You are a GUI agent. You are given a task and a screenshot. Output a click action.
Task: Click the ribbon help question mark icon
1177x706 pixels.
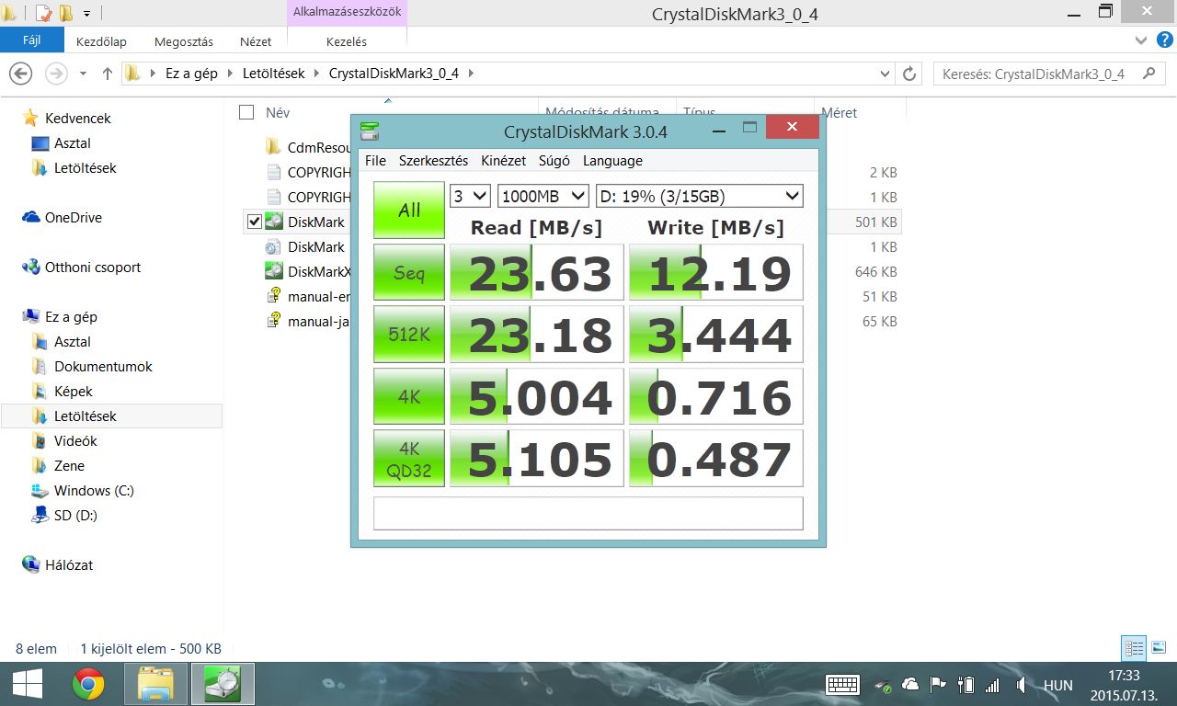tap(1164, 40)
